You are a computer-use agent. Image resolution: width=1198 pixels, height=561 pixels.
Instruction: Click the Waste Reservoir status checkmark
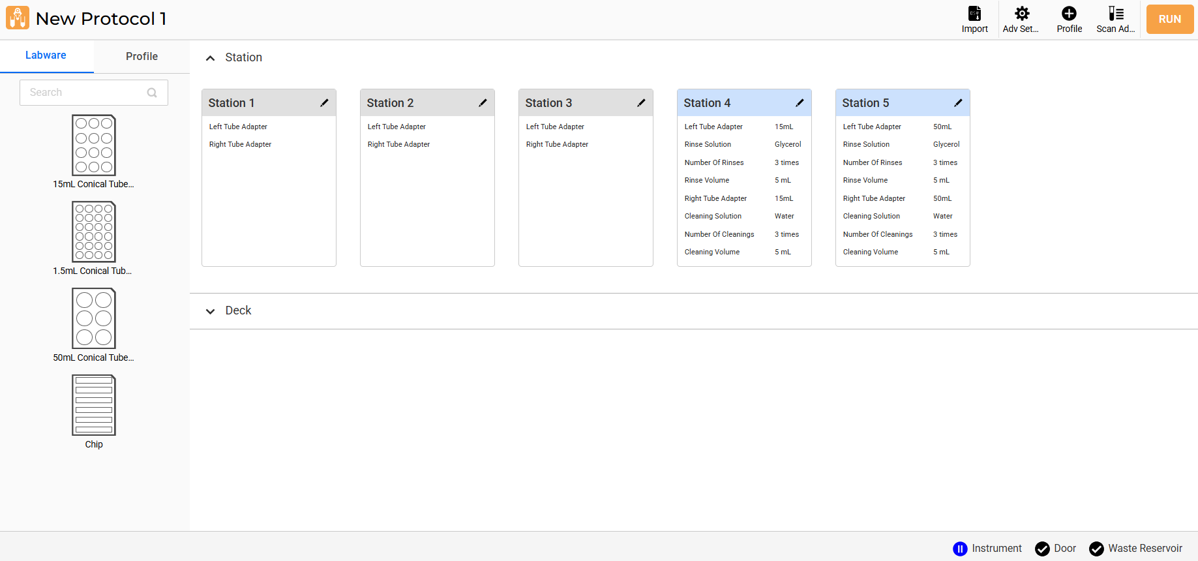[1096, 549]
